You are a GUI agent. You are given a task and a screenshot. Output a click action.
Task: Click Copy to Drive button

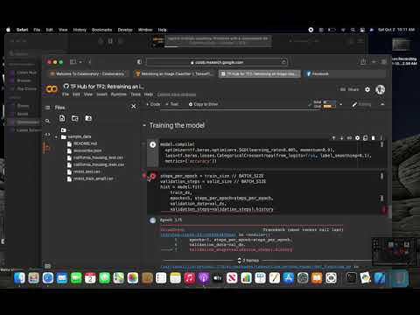click(x=203, y=104)
